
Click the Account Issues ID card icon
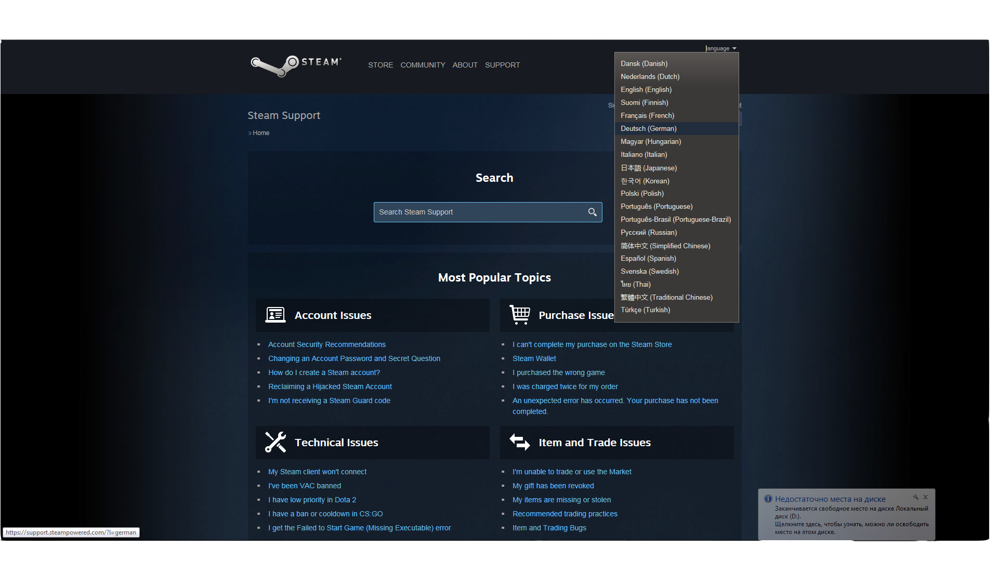pos(275,315)
